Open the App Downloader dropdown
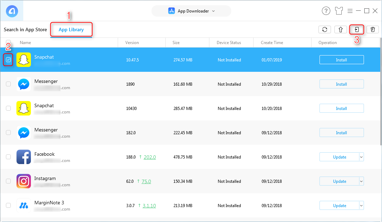This screenshot has height=222, width=382. pyautogui.click(x=191, y=11)
